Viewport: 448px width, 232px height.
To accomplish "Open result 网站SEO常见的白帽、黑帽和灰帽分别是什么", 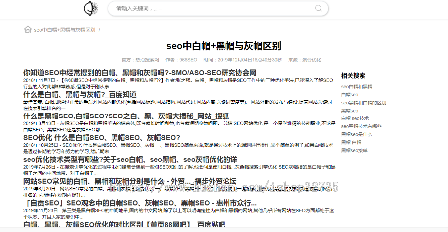I will pyautogui.click(x=129, y=181).
